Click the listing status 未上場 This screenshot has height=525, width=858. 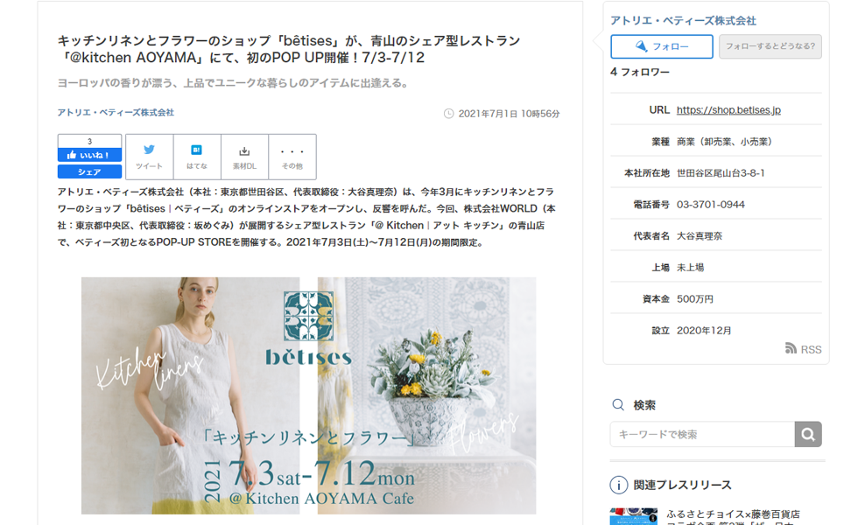(690, 268)
